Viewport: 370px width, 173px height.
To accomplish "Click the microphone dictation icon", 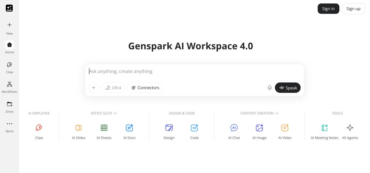I will tap(270, 88).
